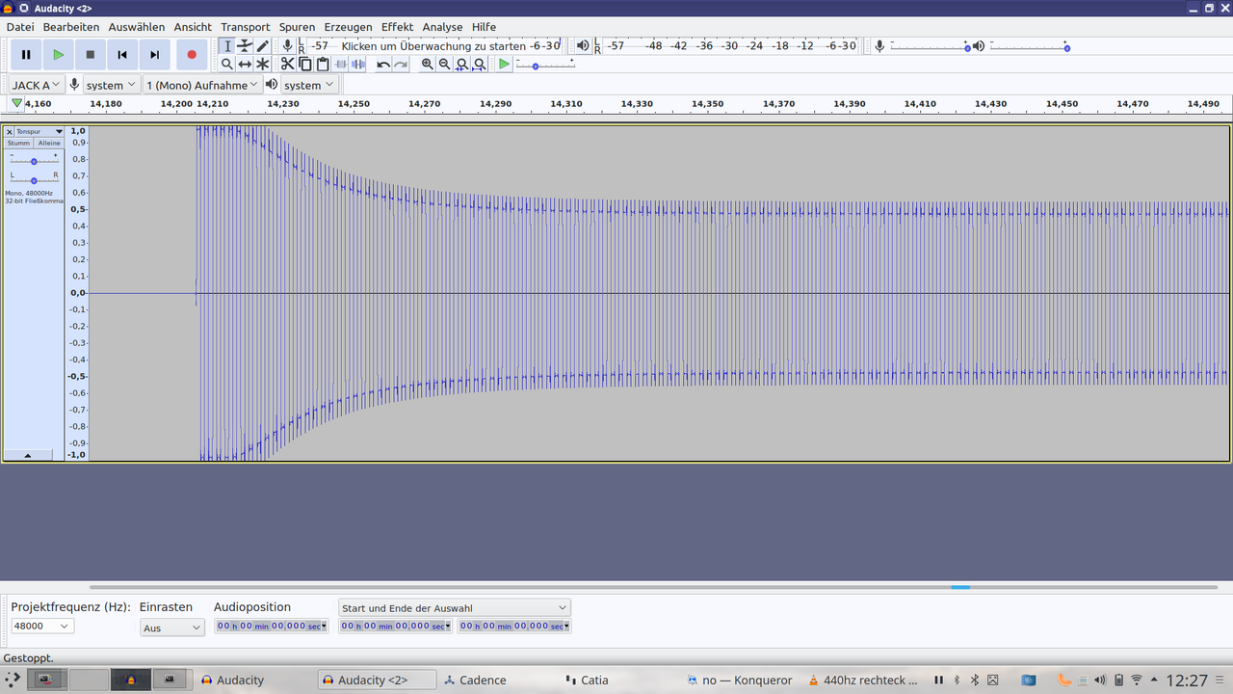Open the Datei menu

pyautogui.click(x=20, y=27)
